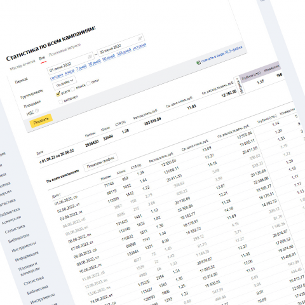Image resolution: width=305 pixels, height=305 pixels.
Task: Click the 09.06.2022 date row
Action: click(x=88, y=261)
